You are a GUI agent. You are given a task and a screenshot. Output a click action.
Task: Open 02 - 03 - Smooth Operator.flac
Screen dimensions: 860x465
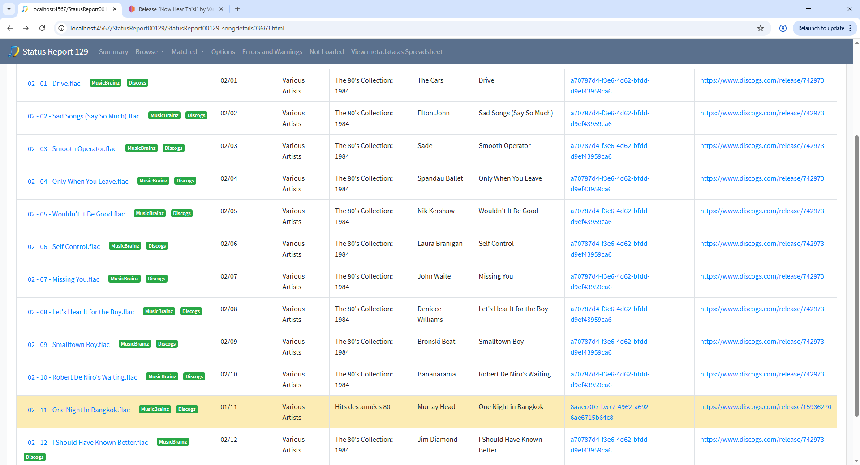[x=72, y=149]
